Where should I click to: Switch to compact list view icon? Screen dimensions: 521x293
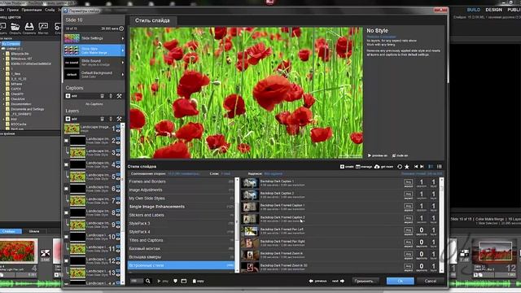click(440, 166)
